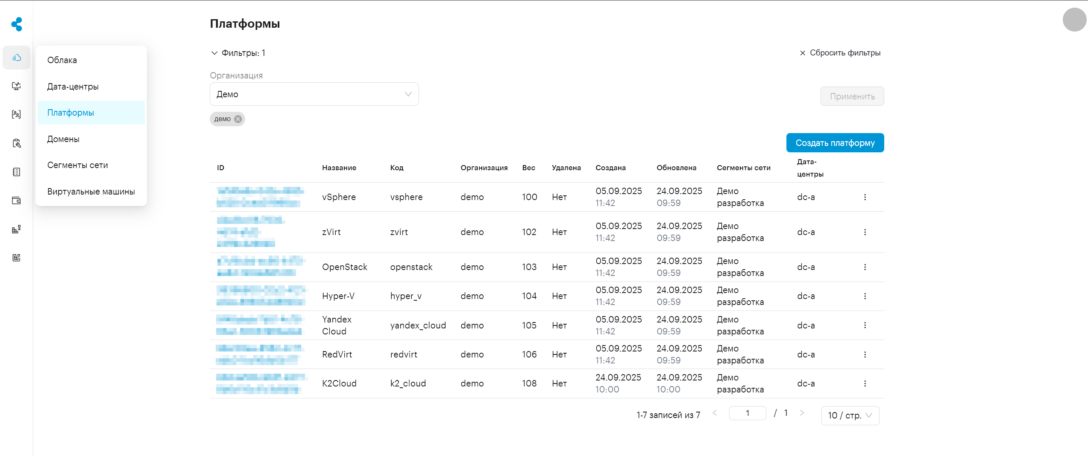Click Сбросить фильтры

(x=840, y=53)
